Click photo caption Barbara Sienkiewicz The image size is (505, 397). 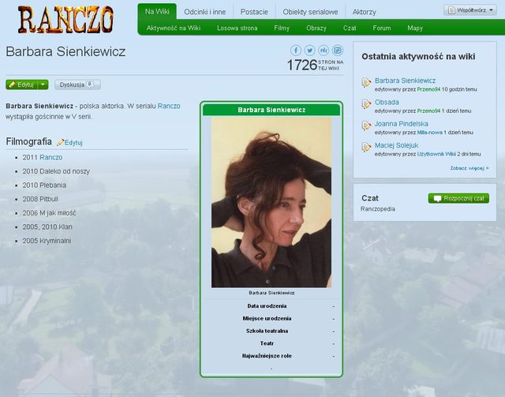(271, 293)
